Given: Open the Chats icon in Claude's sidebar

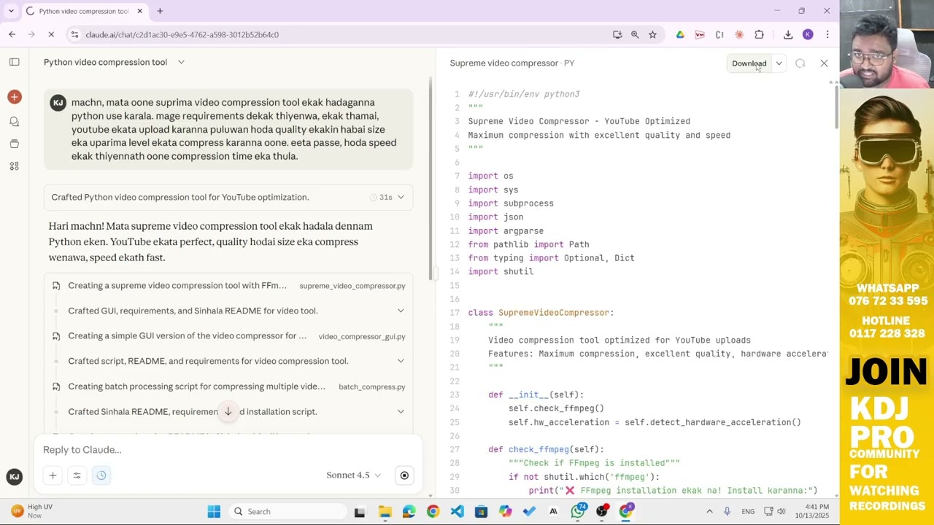Looking at the screenshot, I should 14,121.
